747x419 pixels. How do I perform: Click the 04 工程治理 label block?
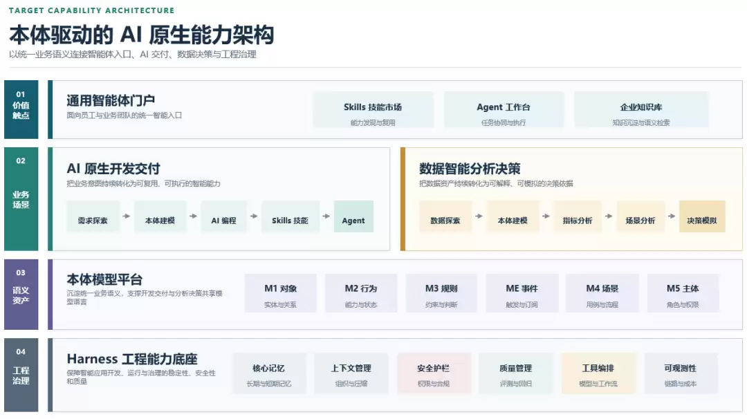(x=21, y=375)
